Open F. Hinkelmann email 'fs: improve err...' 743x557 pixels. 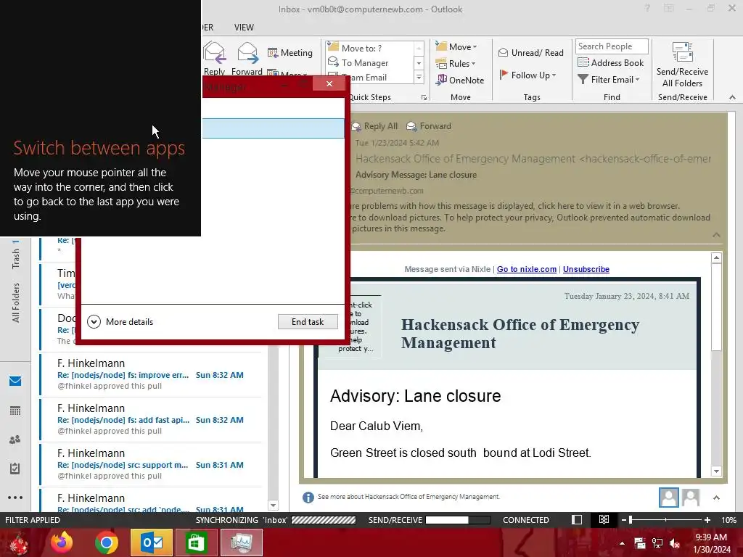point(151,374)
